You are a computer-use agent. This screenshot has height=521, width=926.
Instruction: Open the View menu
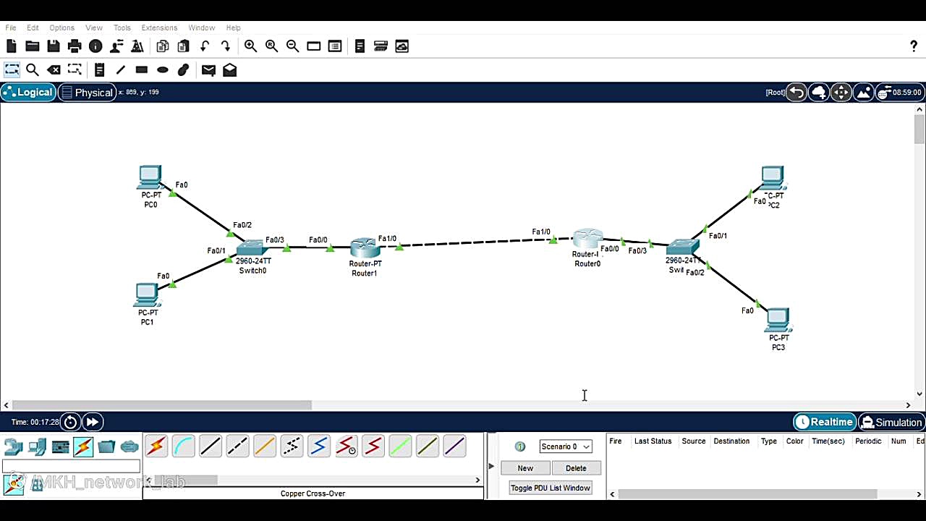[x=94, y=27]
